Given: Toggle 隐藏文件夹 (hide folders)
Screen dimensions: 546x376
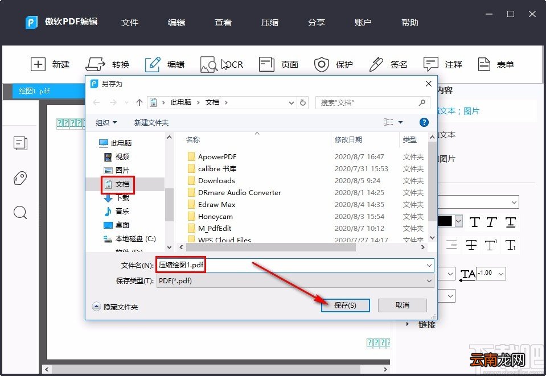Looking at the screenshot, I should point(115,307).
